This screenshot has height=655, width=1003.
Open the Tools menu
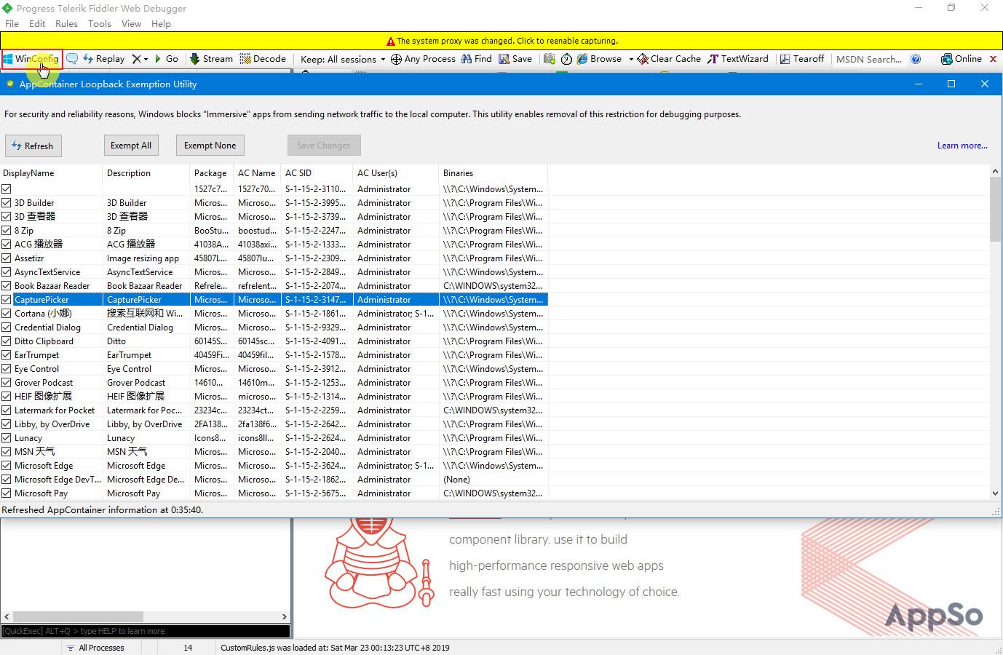(100, 23)
